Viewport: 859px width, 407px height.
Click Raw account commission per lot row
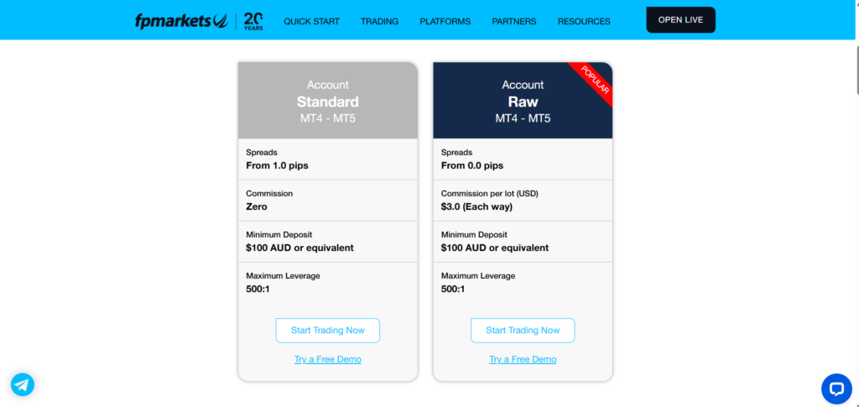pyautogui.click(x=523, y=201)
